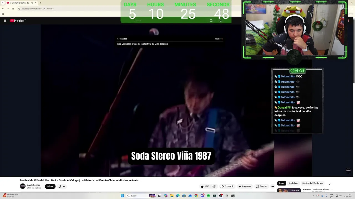Click the YouTube search magnifier button
Image resolution: width=355 pixels, height=199 pixels.
211,20
